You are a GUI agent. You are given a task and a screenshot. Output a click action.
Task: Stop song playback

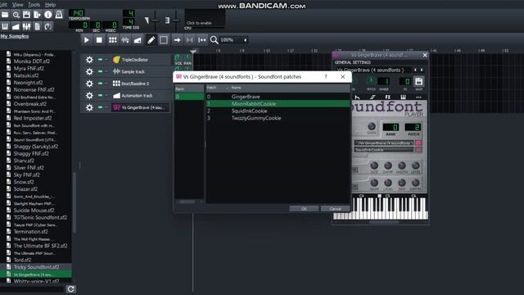point(99,40)
